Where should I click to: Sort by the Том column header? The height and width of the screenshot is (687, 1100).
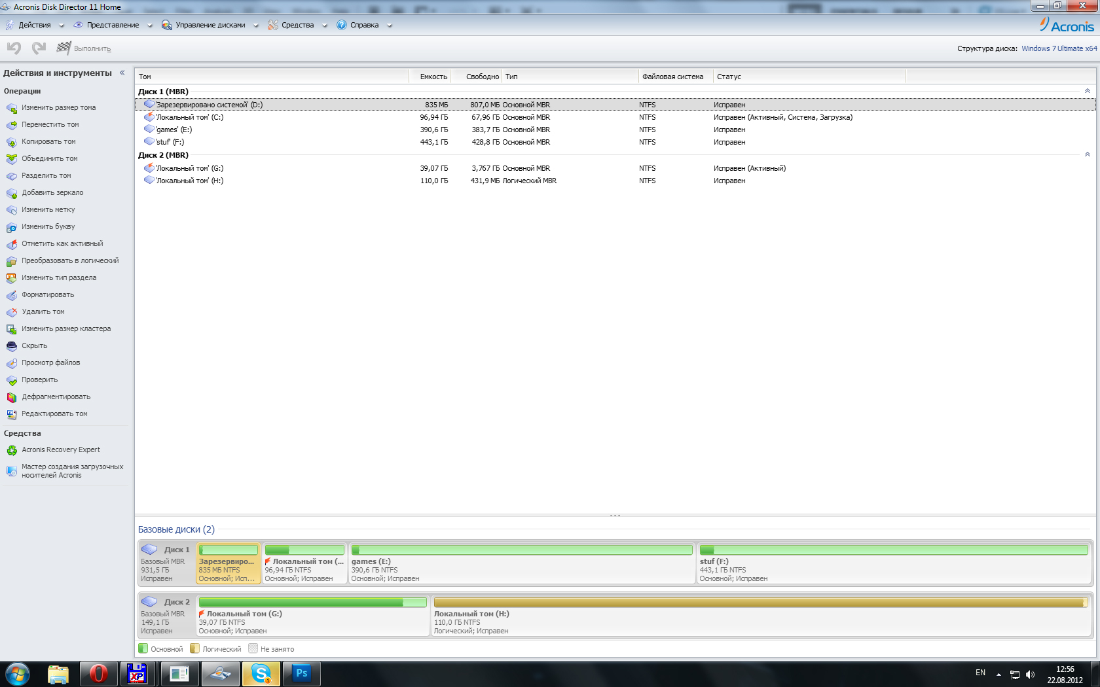(272, 77)
